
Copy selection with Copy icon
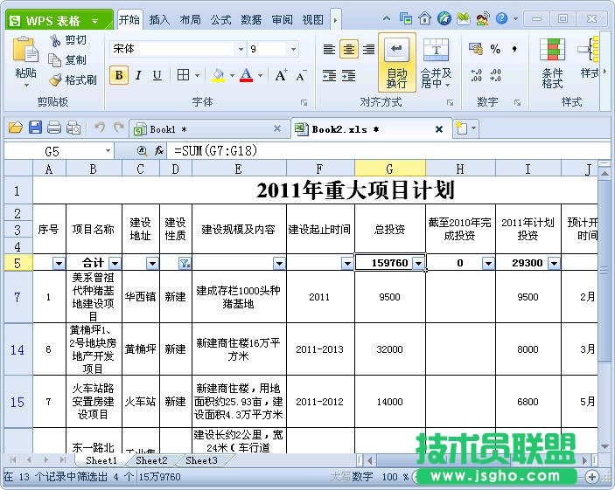click(x=54, y=60)
